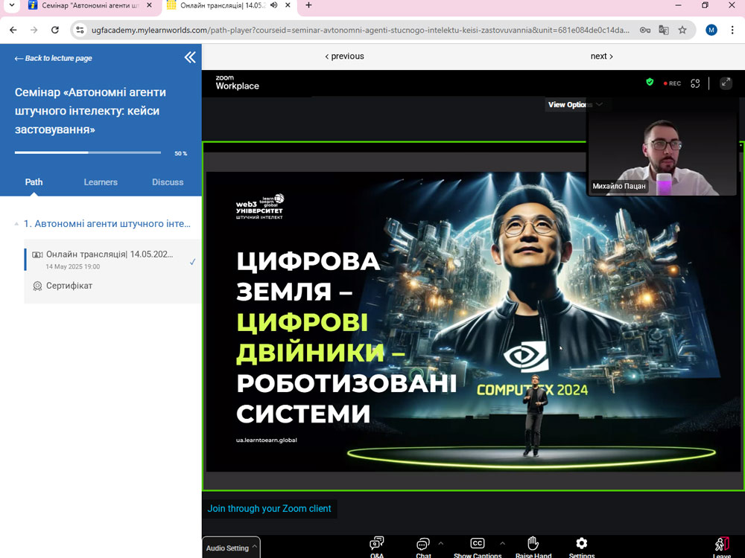Image resolution: width=745 pixels, height=558 pixels.
Task: Switch to the Learners tab
Action: (101, 182)
